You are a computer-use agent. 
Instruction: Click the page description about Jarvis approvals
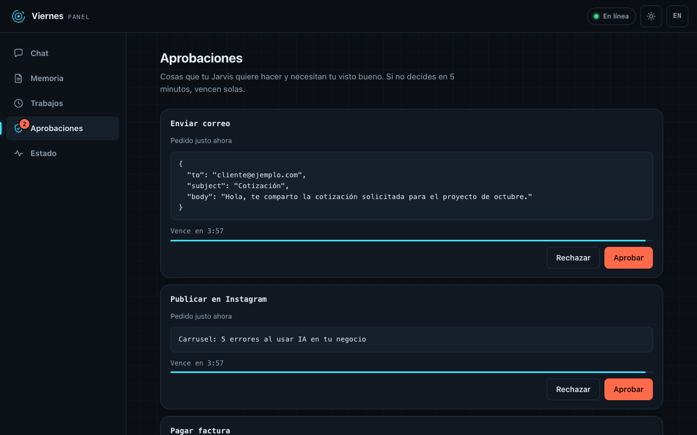(308, 83)
